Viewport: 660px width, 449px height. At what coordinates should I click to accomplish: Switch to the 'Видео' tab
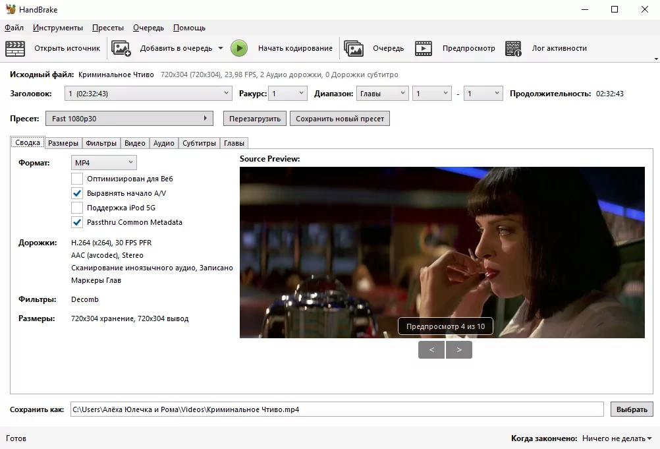pyautogui.click(x=134, y=143)
